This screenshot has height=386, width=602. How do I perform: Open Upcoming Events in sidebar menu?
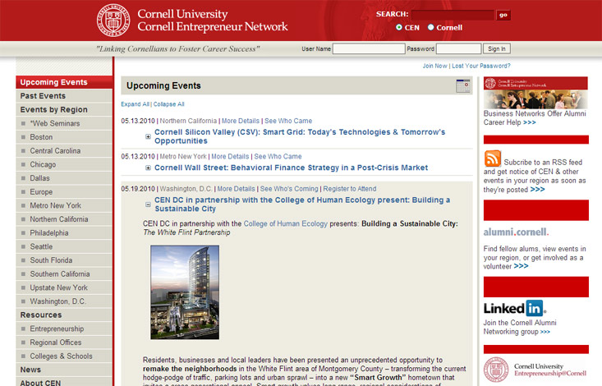pos(64,82)
